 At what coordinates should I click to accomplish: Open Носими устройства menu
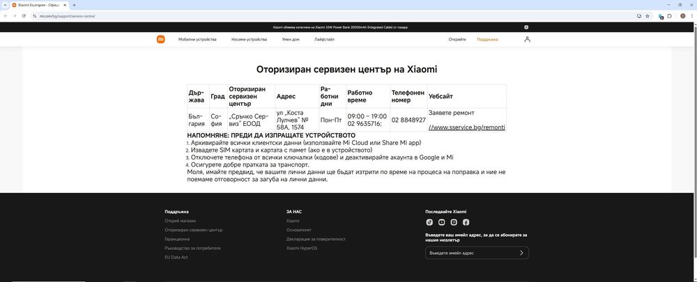(x=249, y=40)
